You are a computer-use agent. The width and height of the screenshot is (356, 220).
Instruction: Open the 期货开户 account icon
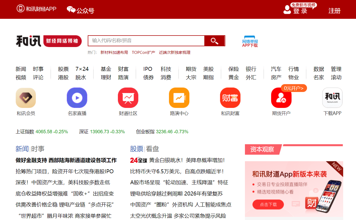tap(281, 98)
